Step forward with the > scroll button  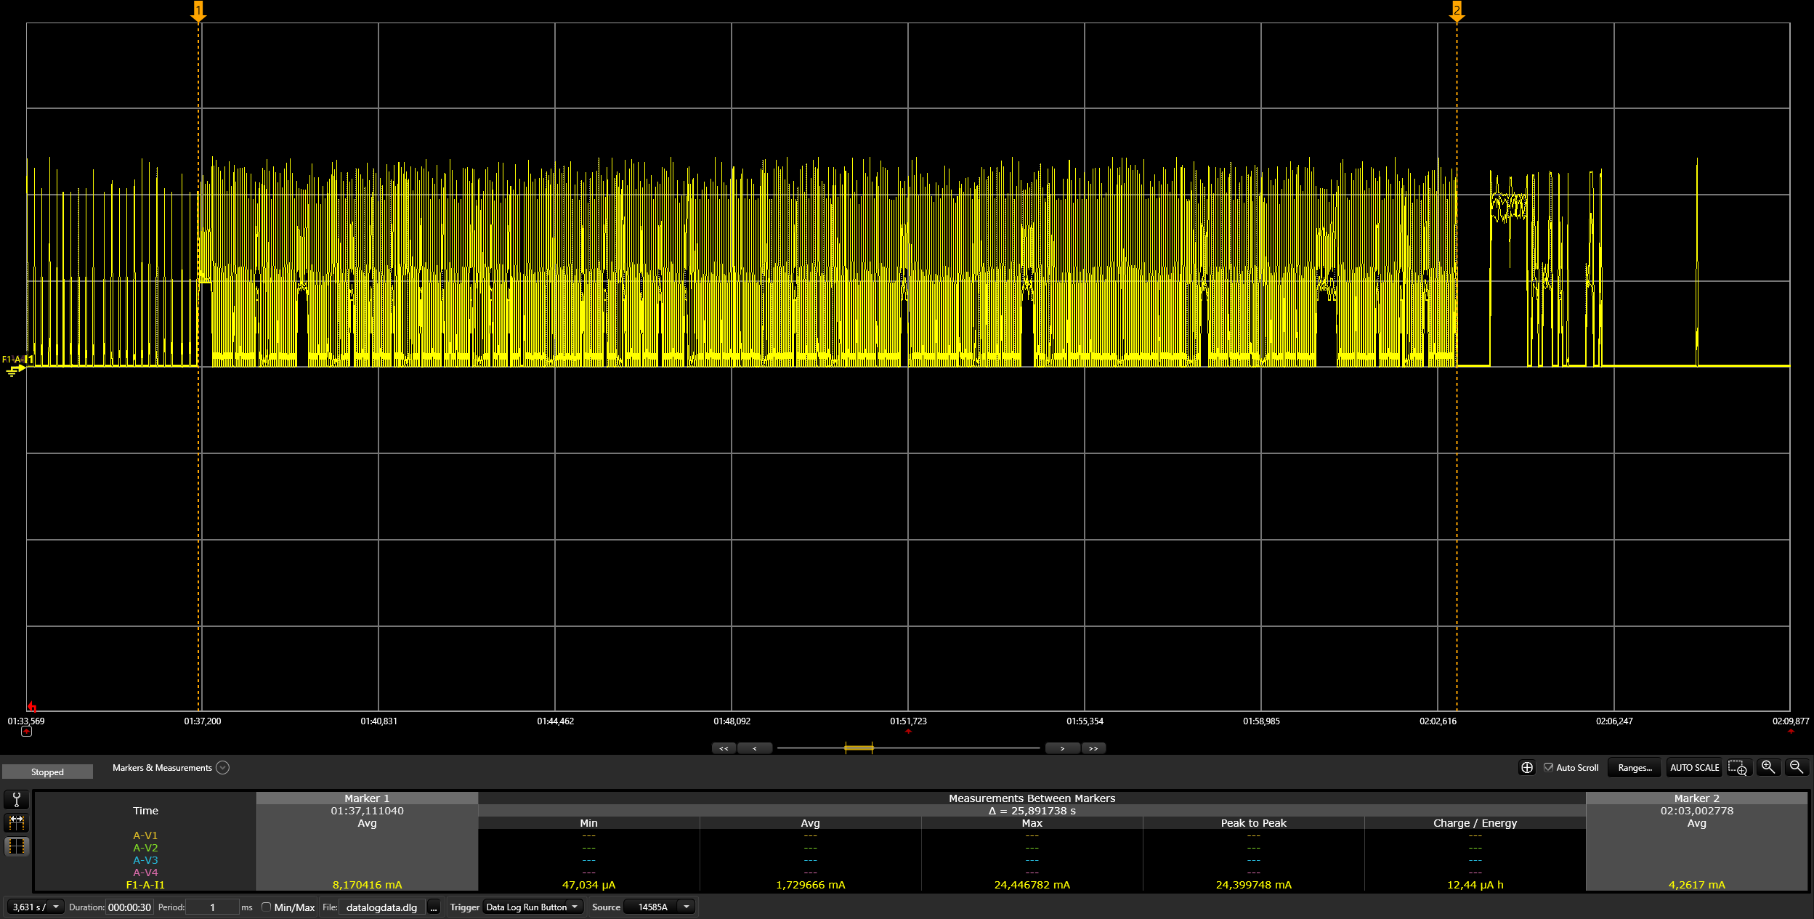coord(1062,748)
